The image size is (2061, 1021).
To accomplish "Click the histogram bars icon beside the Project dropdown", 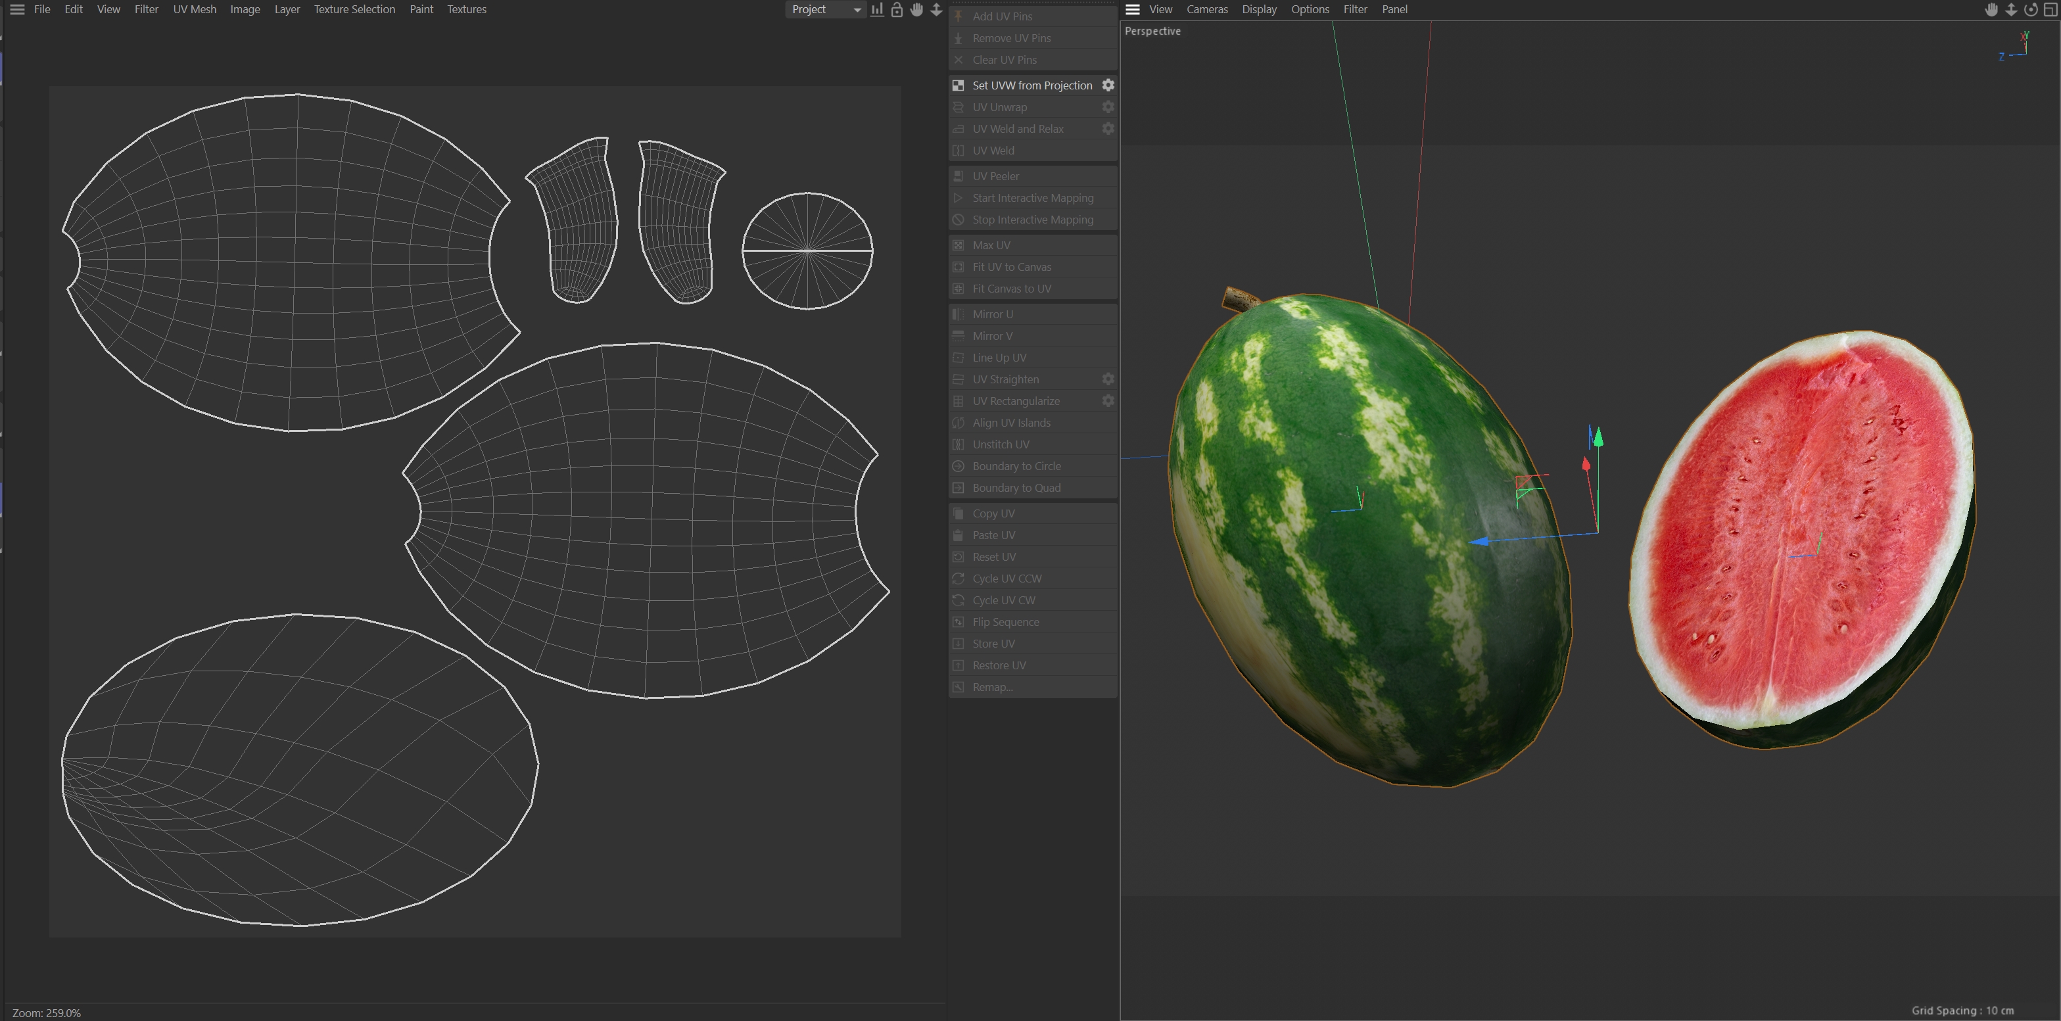I will pos(877,10).
